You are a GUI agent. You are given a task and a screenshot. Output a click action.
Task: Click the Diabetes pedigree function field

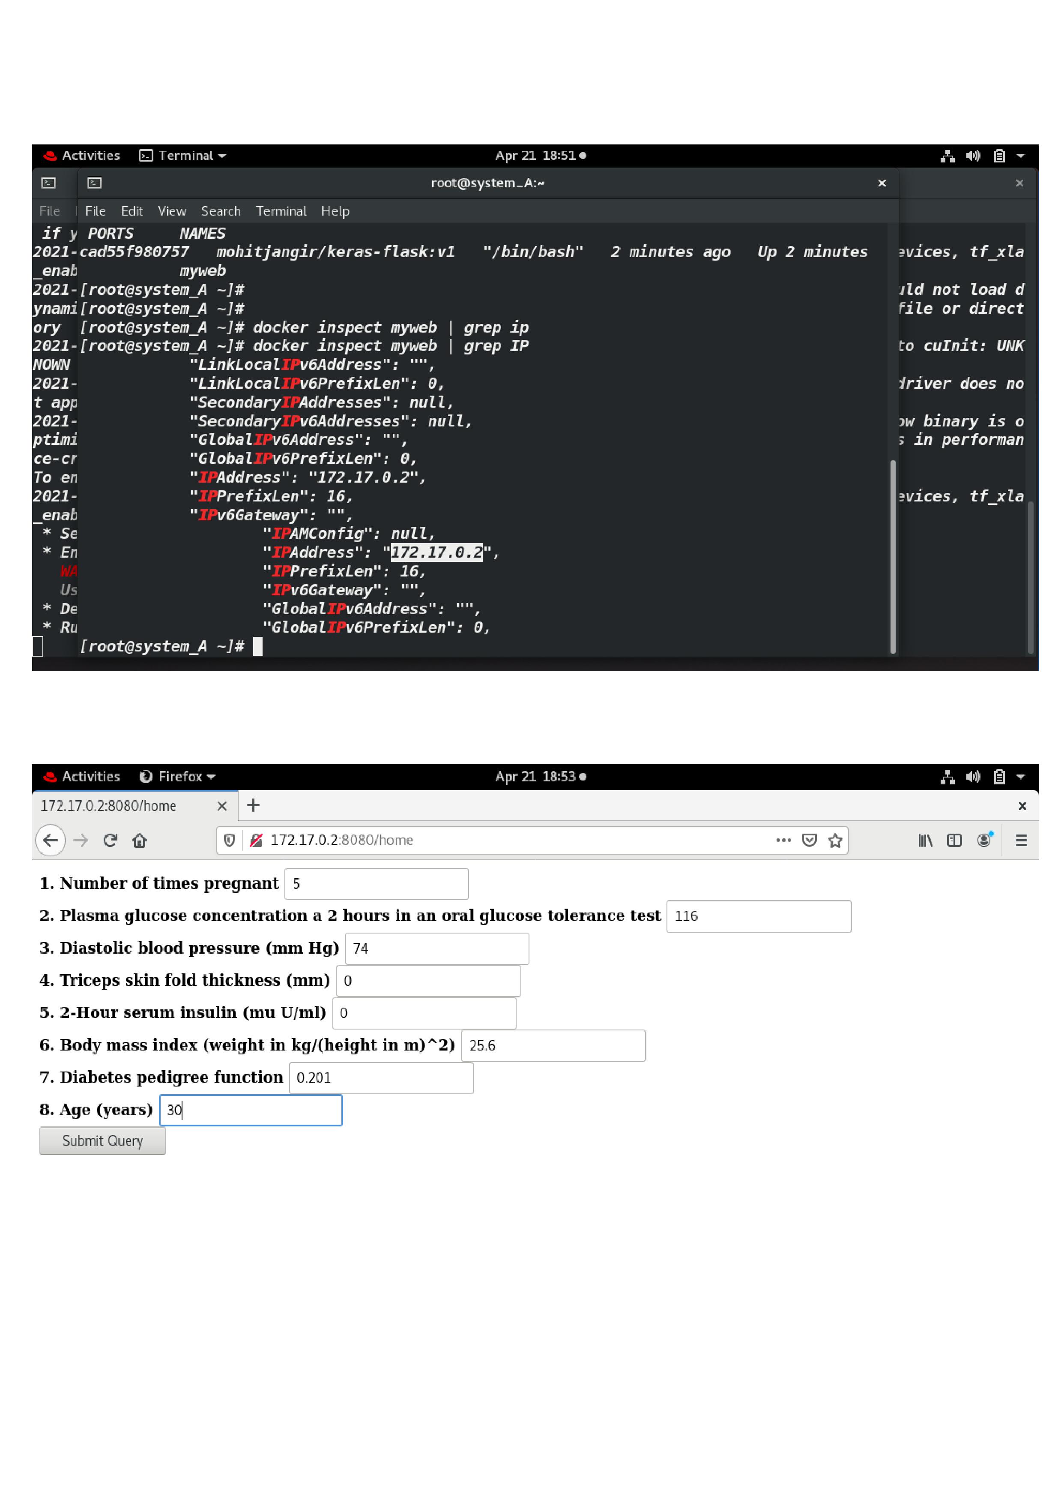[381, 1078]
